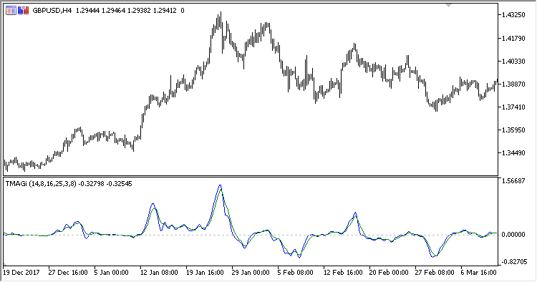The image size is (537, 282).
Task: Click the 6 Mar 16:00 time label
Action: (x=478, y=273)
